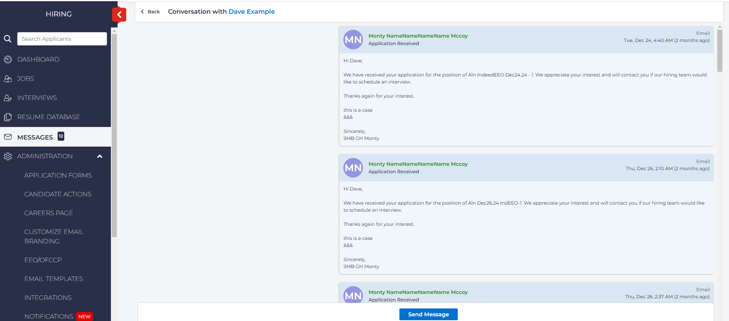Click the Messages envelope icon
The image size is (729, 321).
pos(8,137)
